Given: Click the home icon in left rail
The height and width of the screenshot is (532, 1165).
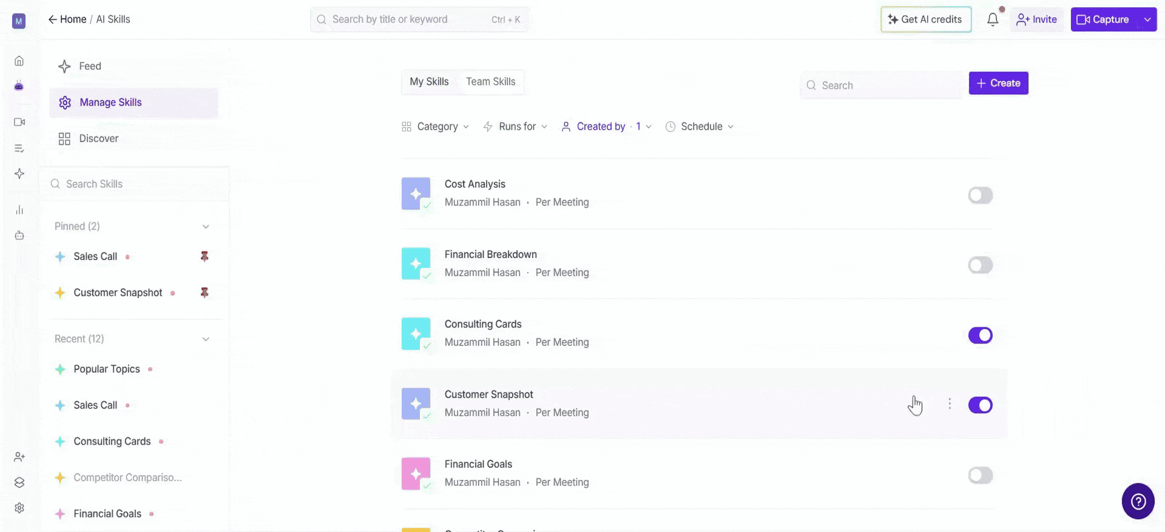Looking at the screenshot, I should pyautogui.click(x=19, y=61).
